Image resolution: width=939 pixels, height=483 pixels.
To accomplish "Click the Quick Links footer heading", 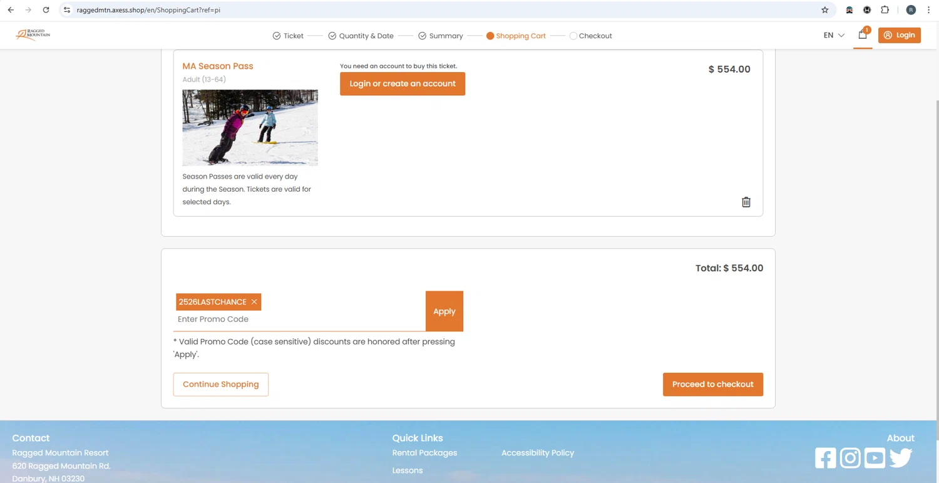I will tap(418, 439).
